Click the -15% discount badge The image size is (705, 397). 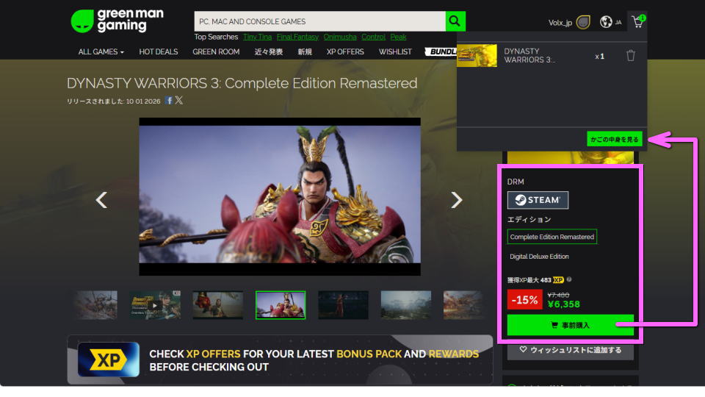click(524, 300)
